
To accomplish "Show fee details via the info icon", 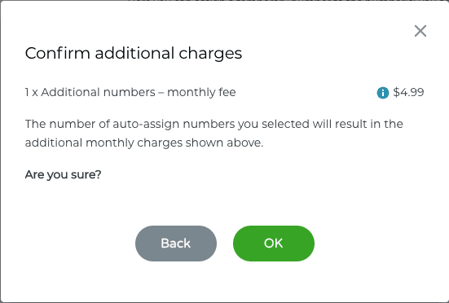I will 382,93.
